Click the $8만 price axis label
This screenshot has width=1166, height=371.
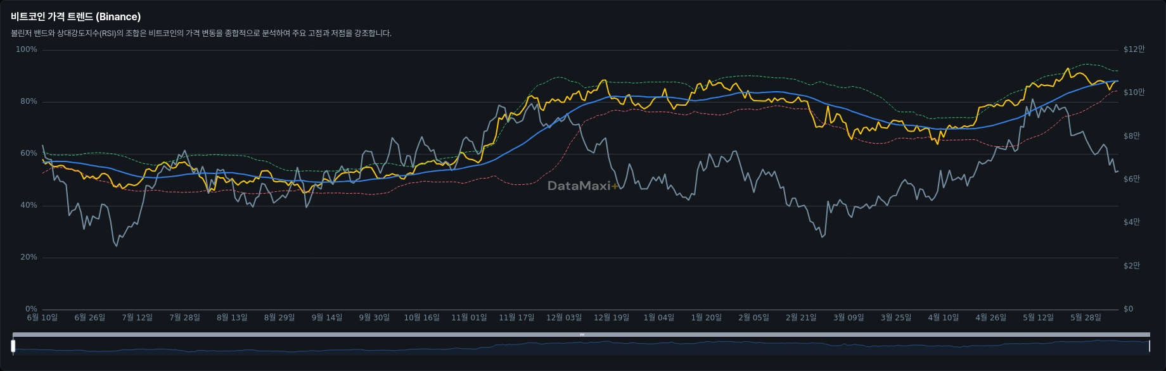coord(1132,136)
